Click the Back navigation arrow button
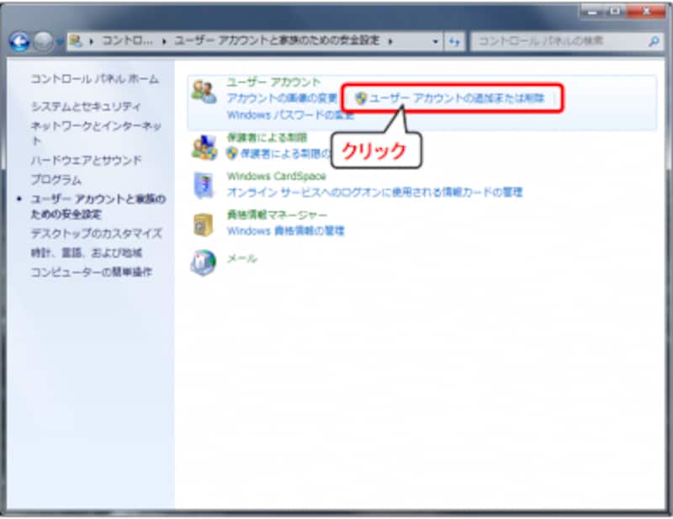This screenshot has height=519, width=673. 19,42
